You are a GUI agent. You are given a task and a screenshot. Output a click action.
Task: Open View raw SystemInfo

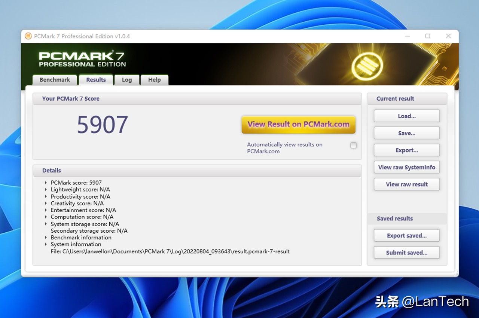(x=406, y=168)
